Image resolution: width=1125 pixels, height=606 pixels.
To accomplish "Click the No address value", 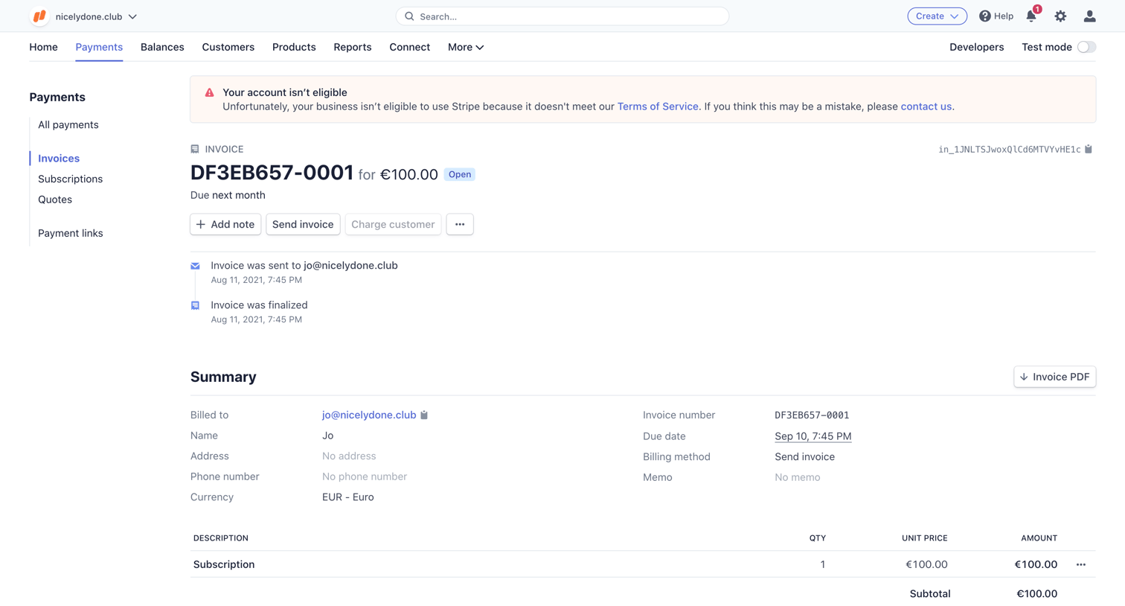I will pos(349,456).
